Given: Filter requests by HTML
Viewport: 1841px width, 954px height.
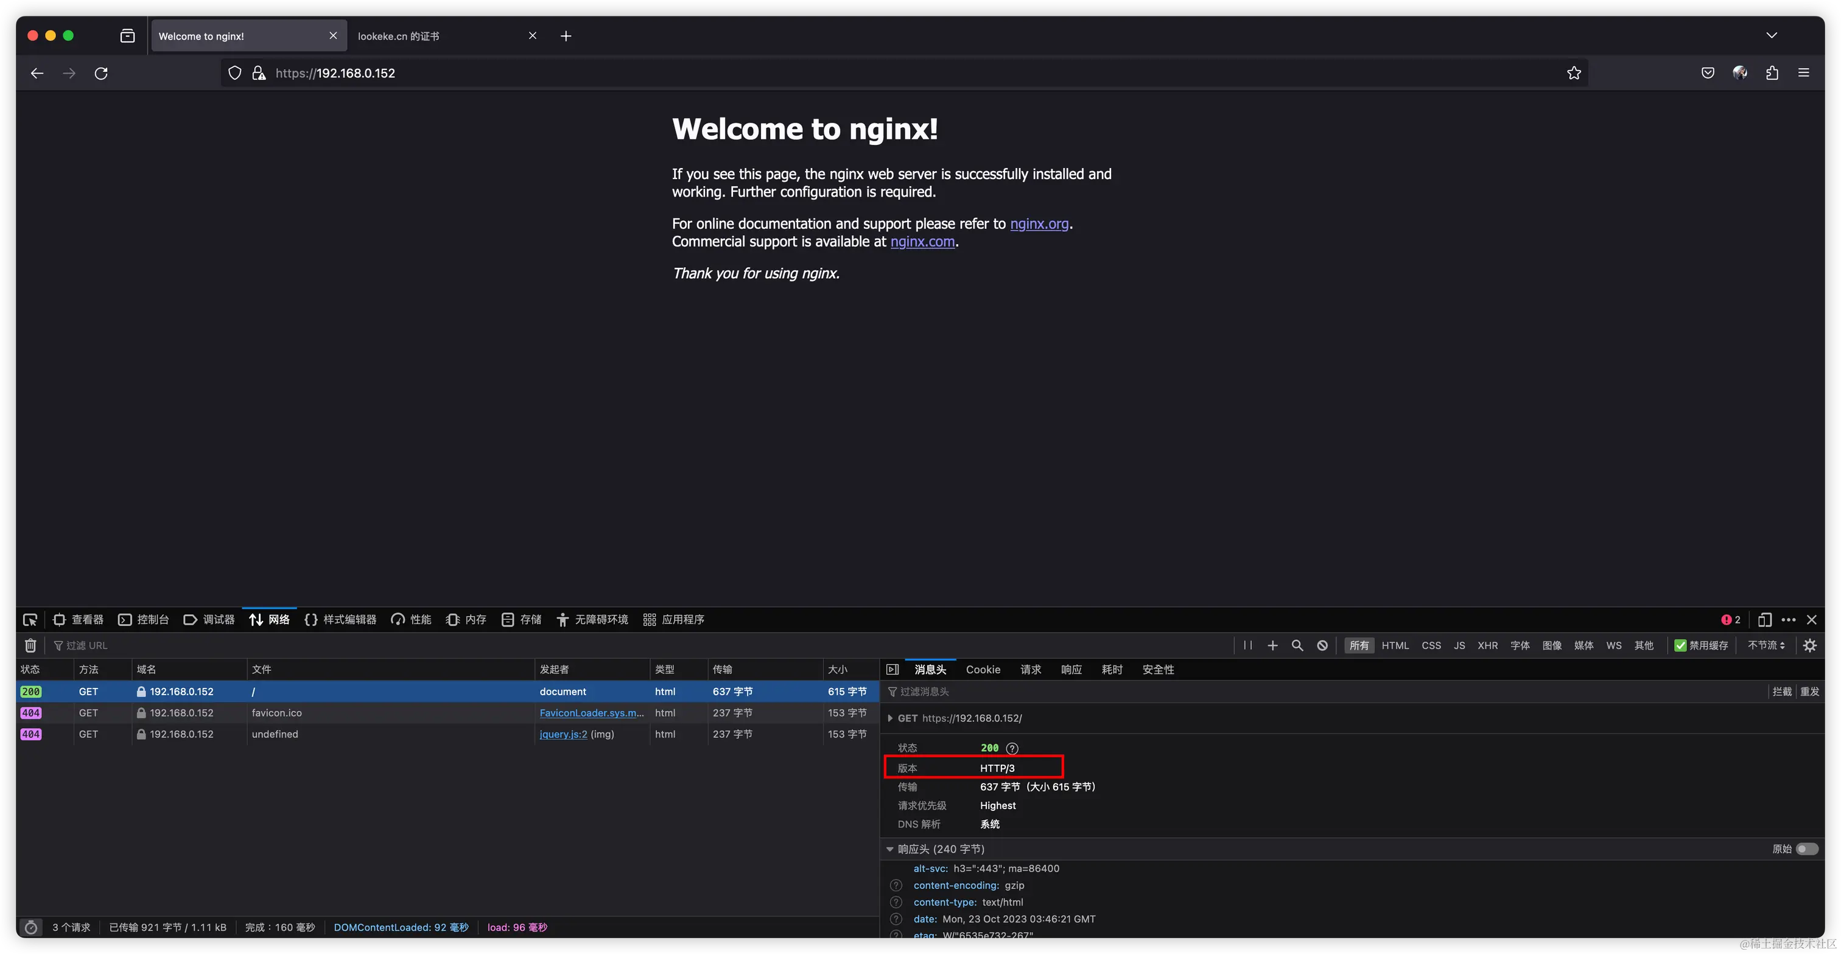Looking at the screenshot, I should tap(1395, 645).
